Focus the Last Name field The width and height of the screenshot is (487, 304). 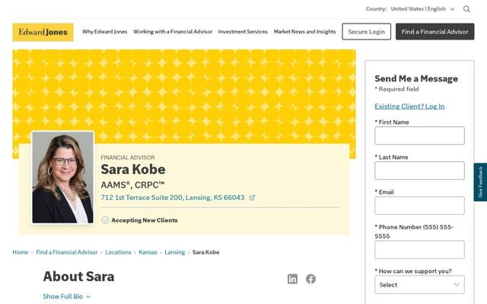click(x=419, y=170)
